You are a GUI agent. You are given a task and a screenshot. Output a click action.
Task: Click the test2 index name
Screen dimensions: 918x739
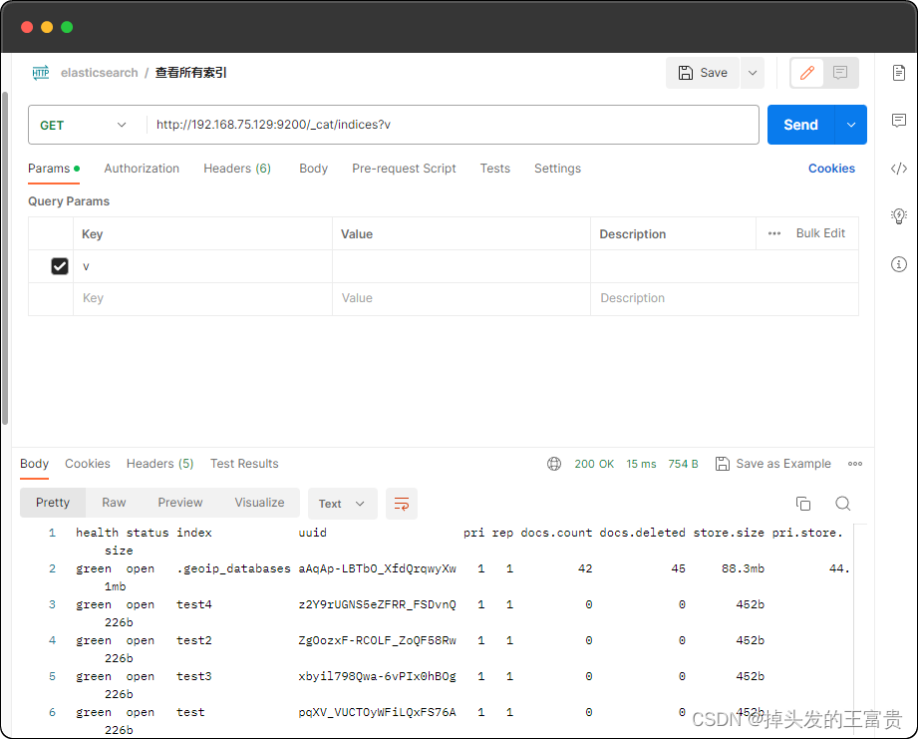(x=194, y=640)
